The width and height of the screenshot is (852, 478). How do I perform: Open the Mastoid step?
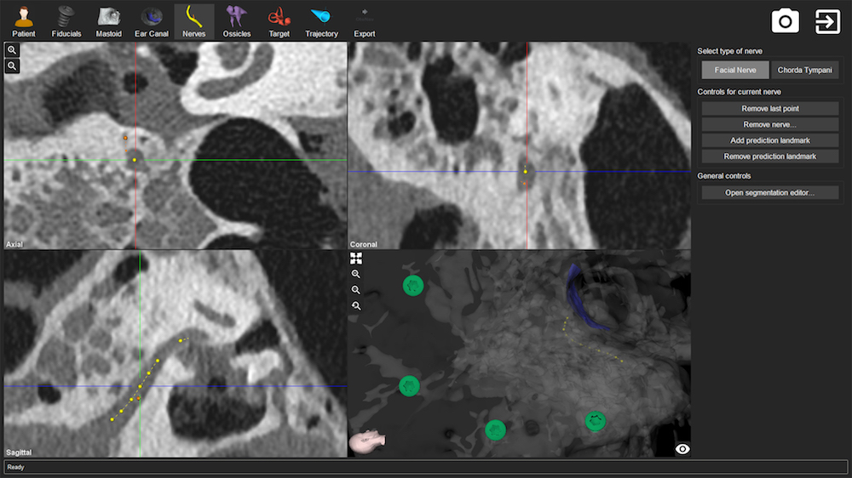coord(109,22)
